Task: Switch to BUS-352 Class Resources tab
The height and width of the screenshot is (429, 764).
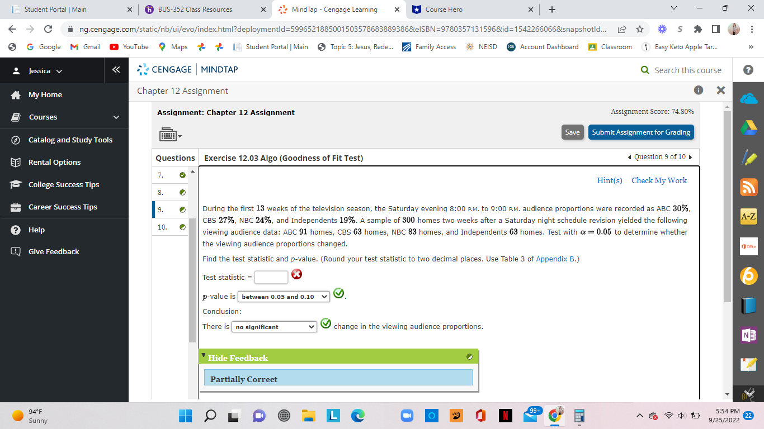Action: pos(204,9)
